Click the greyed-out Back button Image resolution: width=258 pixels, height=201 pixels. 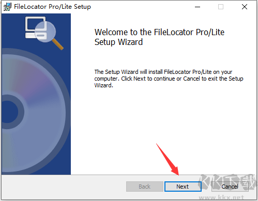(145, 187)
